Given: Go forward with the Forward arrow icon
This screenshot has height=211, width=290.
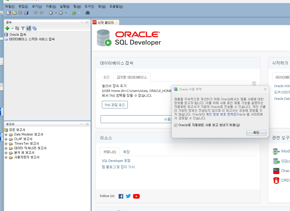Looking at the screenshot, I should [x=61, y=13].
